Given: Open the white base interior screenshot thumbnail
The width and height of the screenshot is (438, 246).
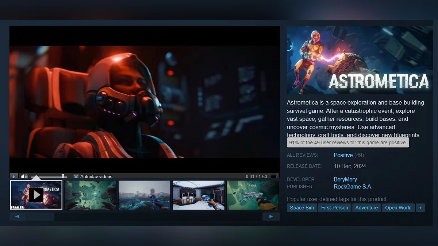Looking at the screenshot, I should 198,195.
